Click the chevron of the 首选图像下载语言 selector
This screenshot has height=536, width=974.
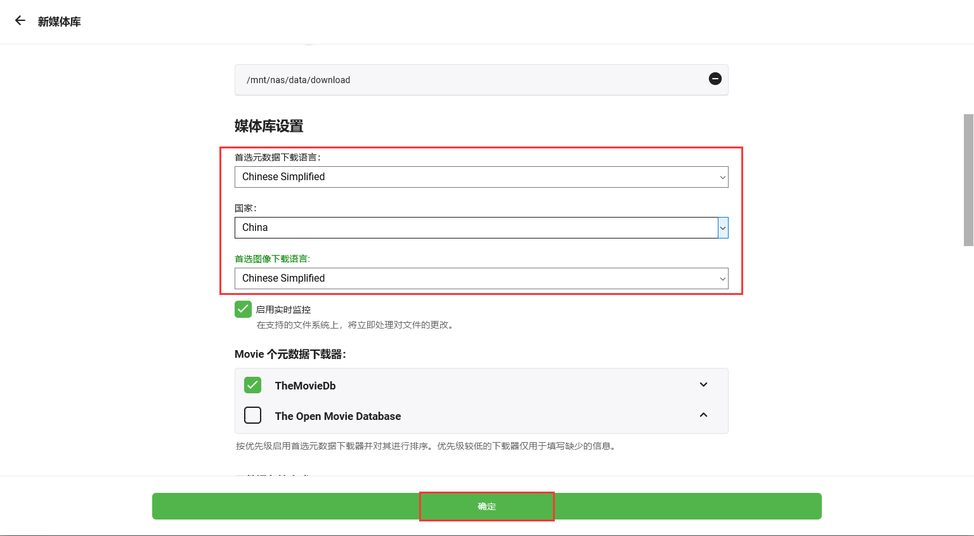click(722, 278)
